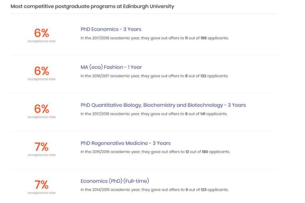Click the sentence mentioning 132 applicants
305x203 pixels.
154,76
